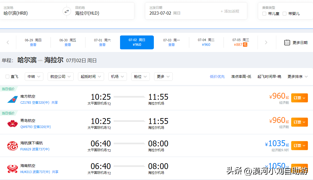This screenshot has width=313, height=180.
Task: Go to next dates arrow
Action: point(266,42)
